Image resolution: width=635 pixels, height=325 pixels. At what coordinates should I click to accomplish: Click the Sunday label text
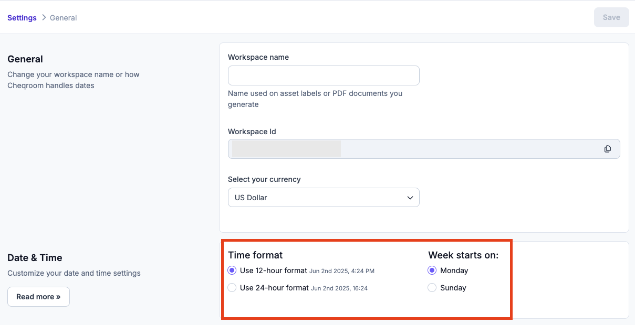click(453, 288)
